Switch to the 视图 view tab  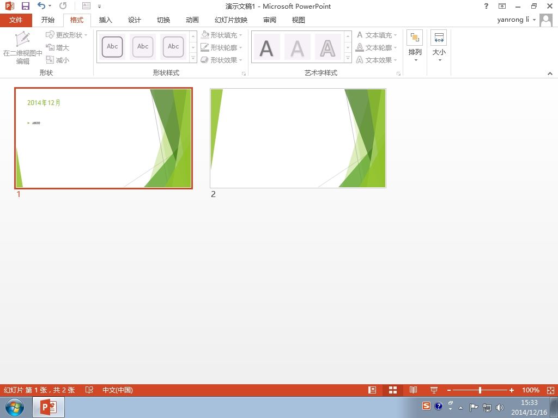pyautogui.click(x=298, y=20)
